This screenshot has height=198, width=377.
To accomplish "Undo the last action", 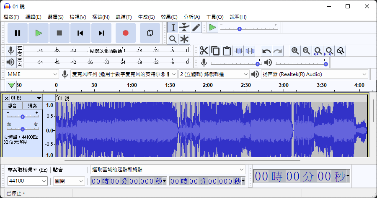I will tap(266, 51).
